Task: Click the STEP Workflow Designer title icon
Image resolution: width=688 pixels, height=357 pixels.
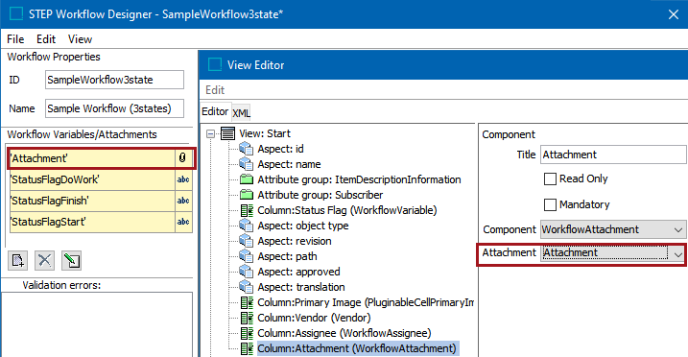Action: [16, 14]
